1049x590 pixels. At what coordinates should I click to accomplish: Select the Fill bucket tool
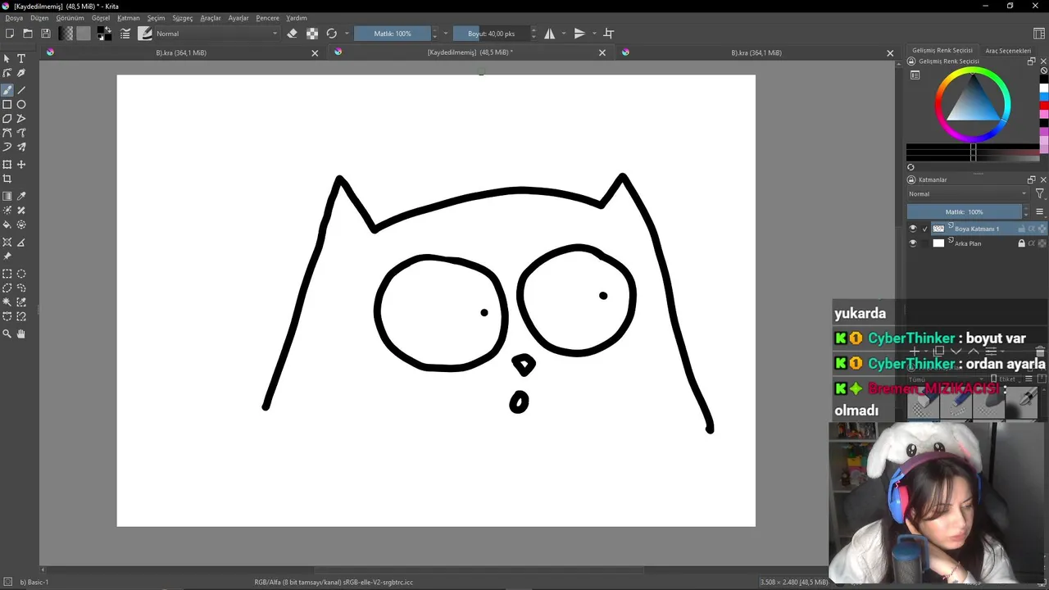7,225
